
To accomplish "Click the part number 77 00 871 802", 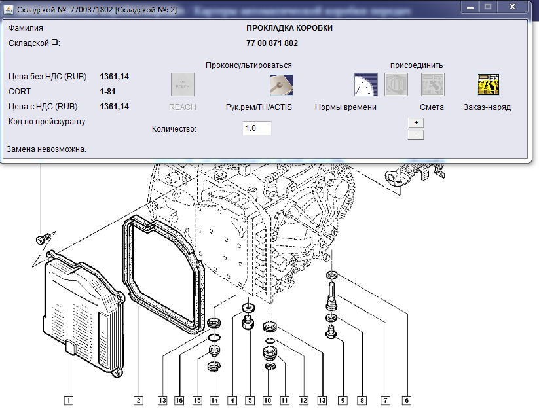I will tap(272, 43).
